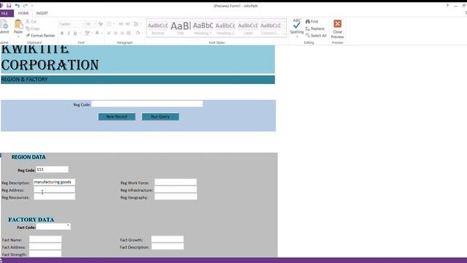467x263 pixels.
Task: Click the Redo arrow in quick access toolbar
Action: pos(26,6)
